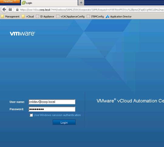Screen dimensions: 164x147
Task: Open the vCloud bookmarks folder
Action: point(28,17)
